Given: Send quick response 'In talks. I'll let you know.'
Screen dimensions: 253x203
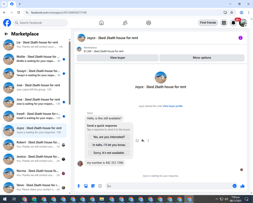Looking at the screenshot, I should point(109,145).
